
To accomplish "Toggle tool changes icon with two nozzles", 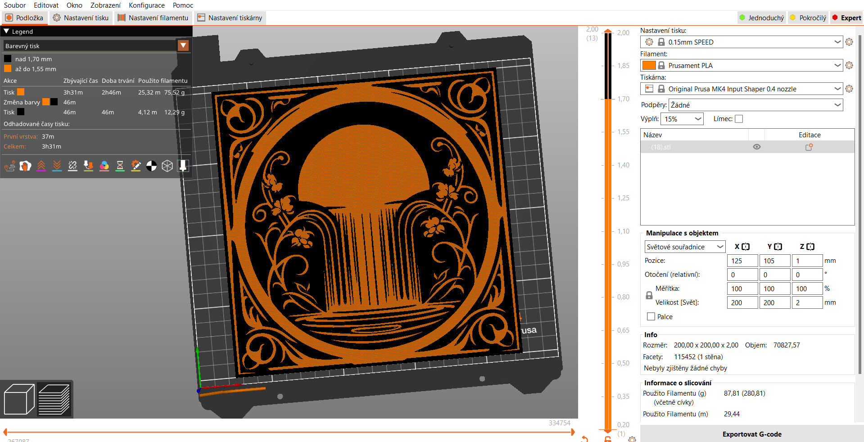I will click(x=89, y=166).
